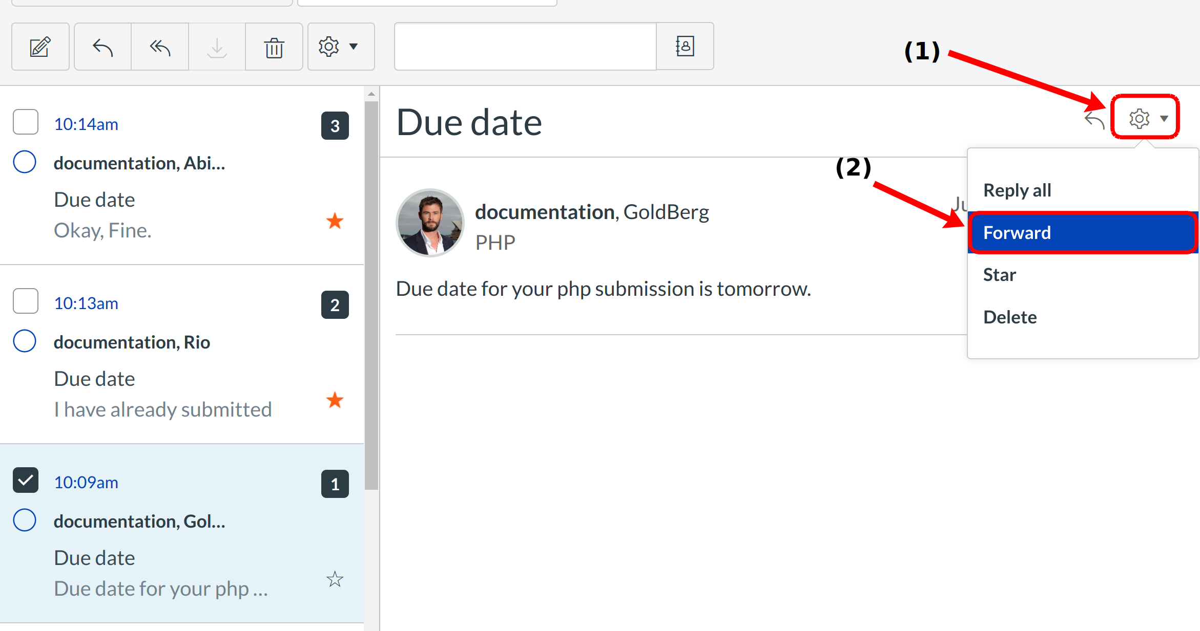Click the compose new message icon

coord(40,47)
